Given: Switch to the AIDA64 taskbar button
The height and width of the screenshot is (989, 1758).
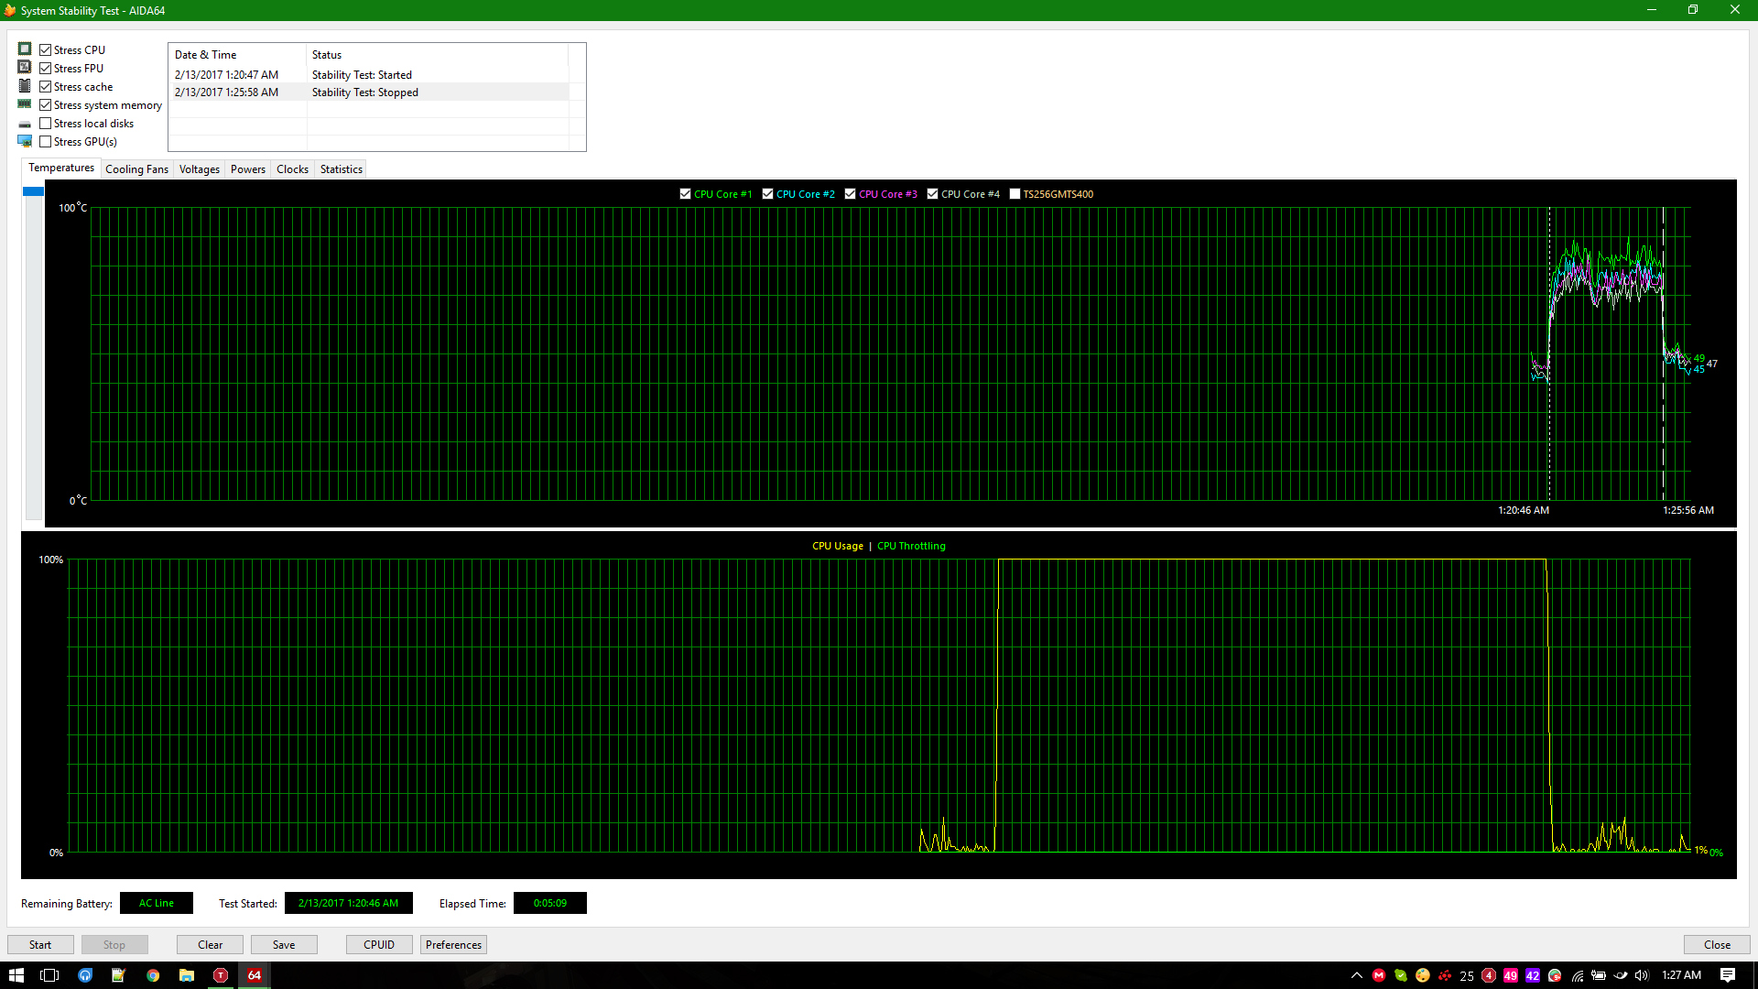Looking at the screenshot, I should coord(255,975).
